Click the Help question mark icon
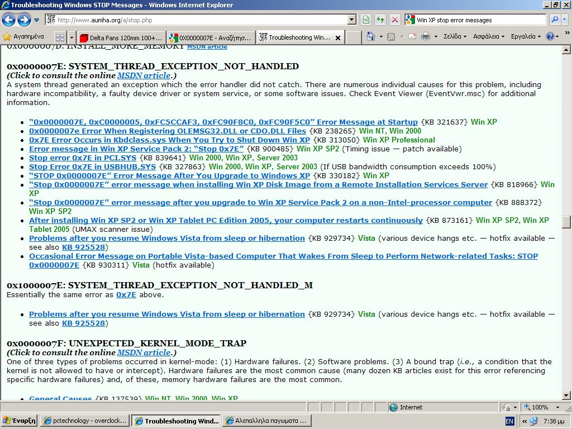The image size is (572, 429). tap(550, 36)
